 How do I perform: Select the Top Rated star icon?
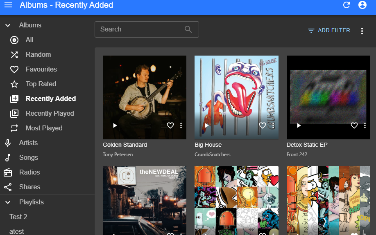14,84
